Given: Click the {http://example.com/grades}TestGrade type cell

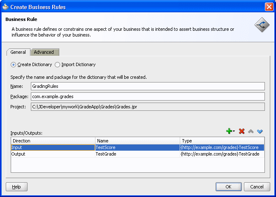Looking at the screenshot, I should (222, 154).
